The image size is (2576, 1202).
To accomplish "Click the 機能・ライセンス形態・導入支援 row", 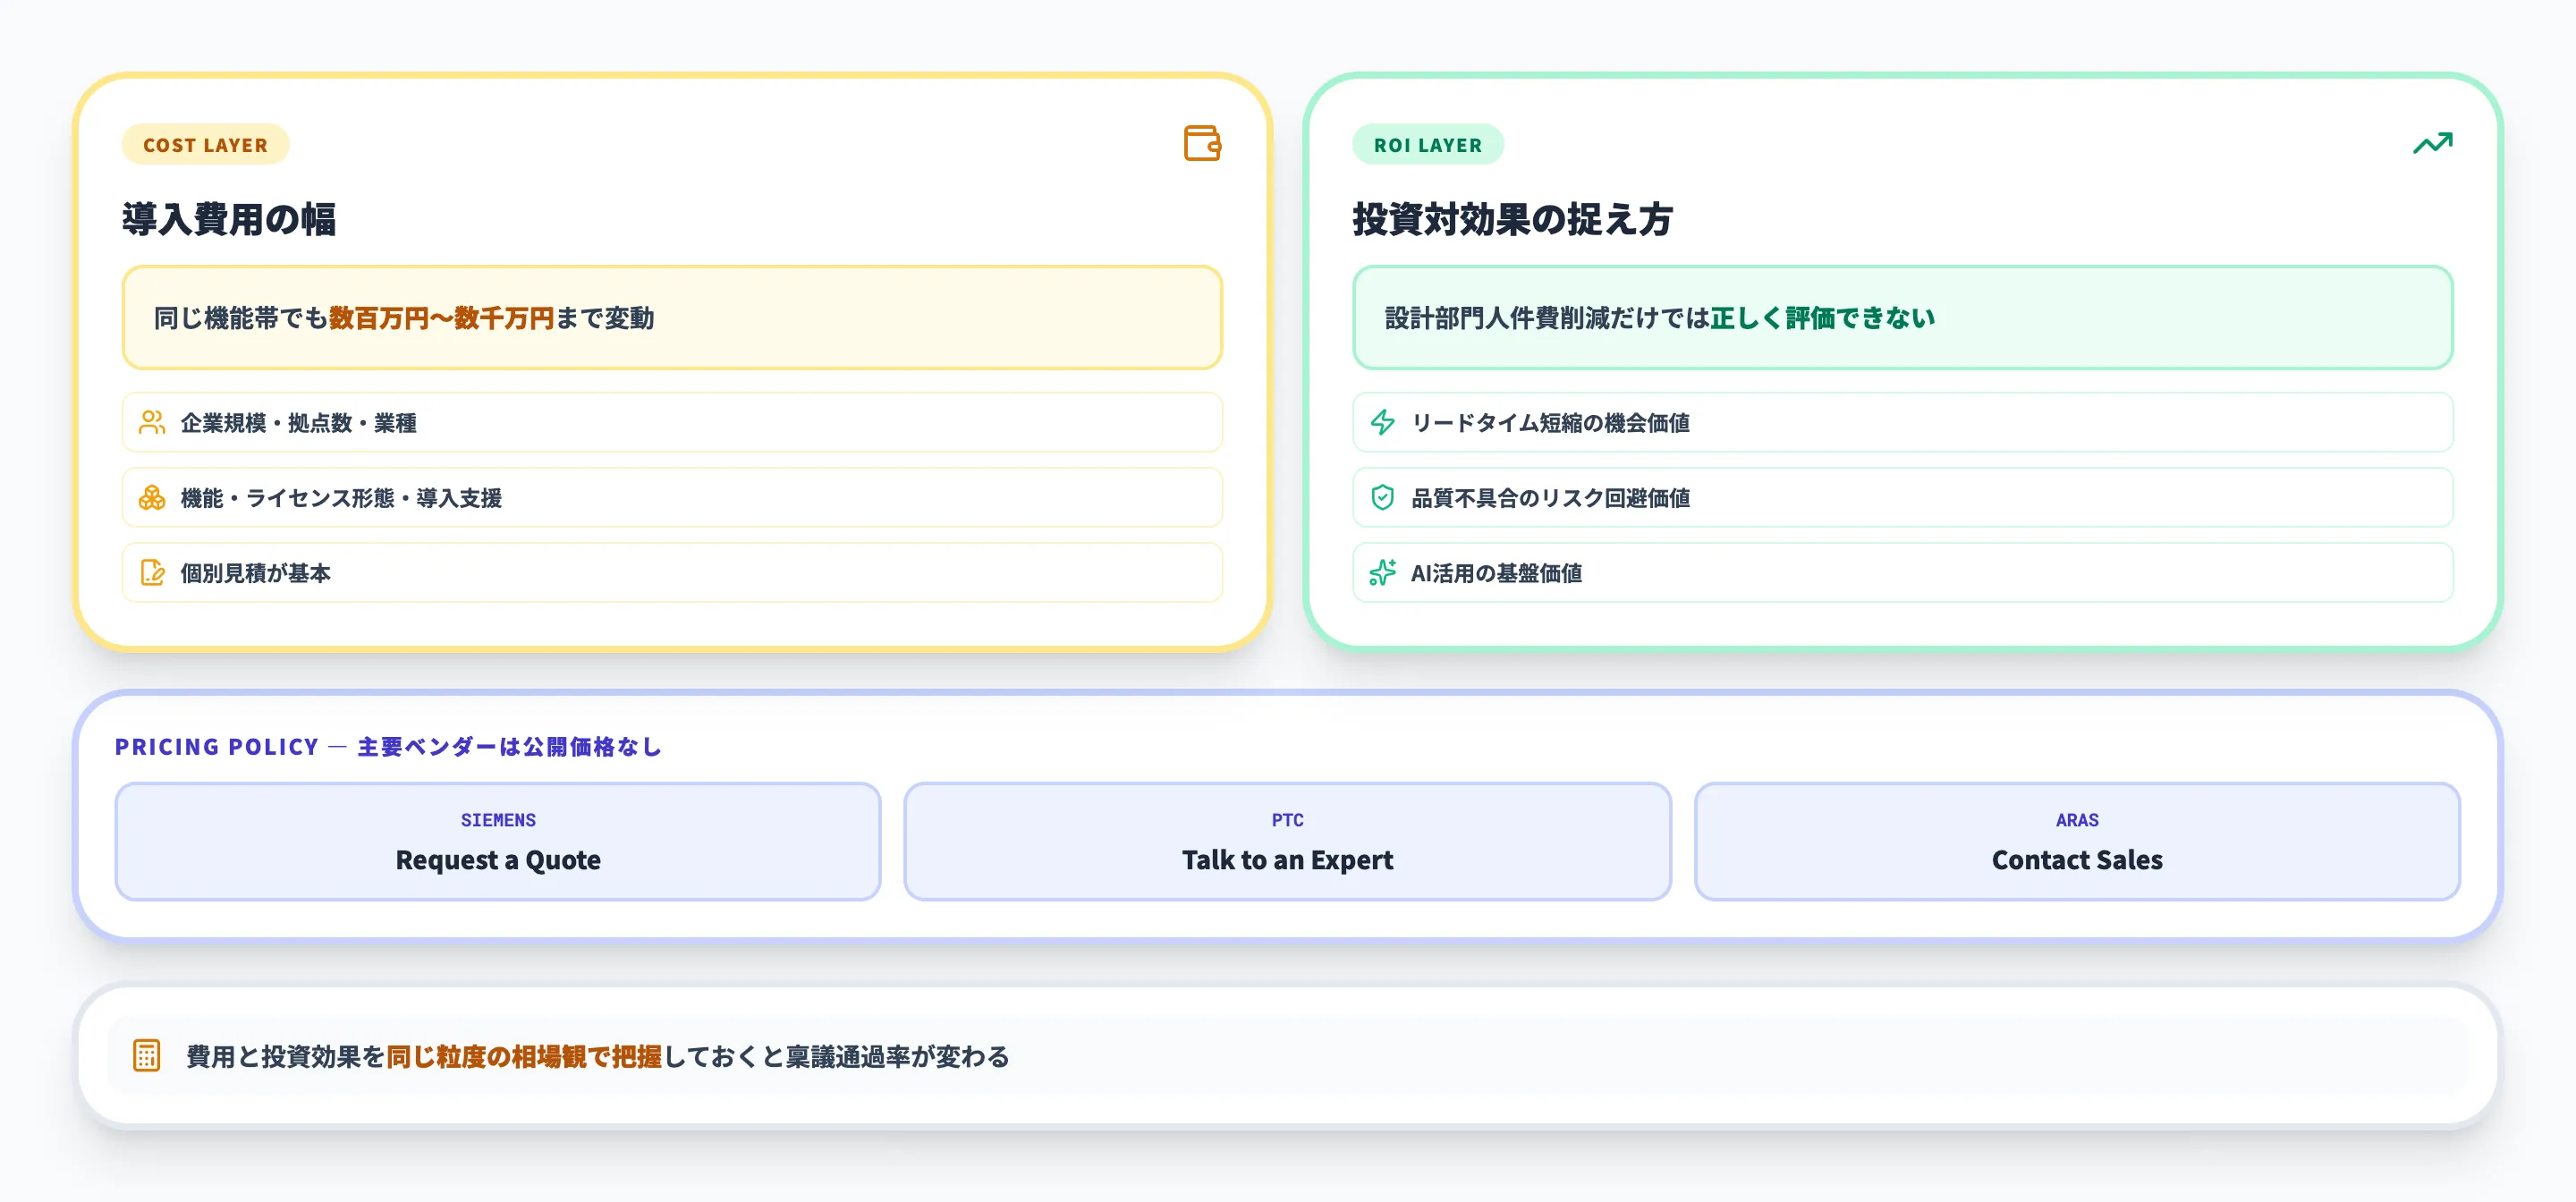I will coord(672,497).
